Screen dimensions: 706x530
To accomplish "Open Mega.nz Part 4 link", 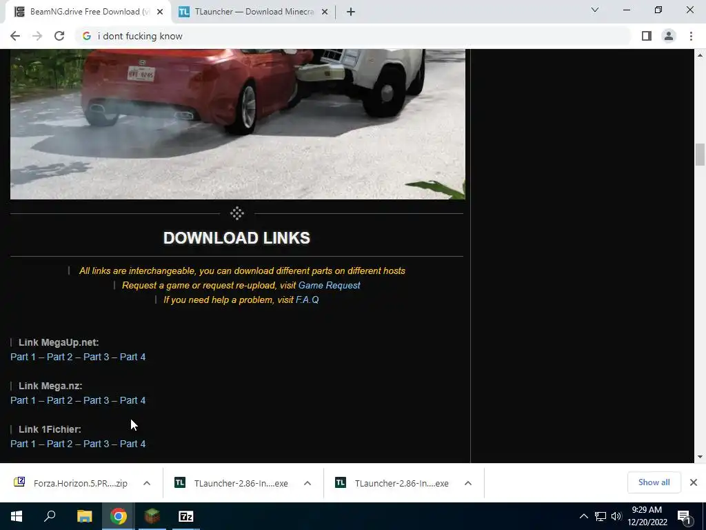I will click(132, 400).
